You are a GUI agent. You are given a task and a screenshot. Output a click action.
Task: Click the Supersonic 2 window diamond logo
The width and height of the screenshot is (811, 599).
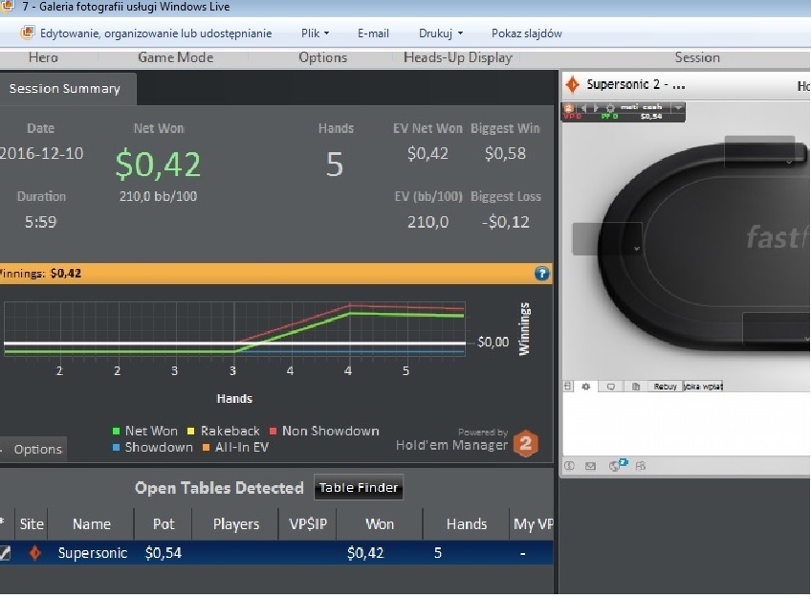pos(572,84)
